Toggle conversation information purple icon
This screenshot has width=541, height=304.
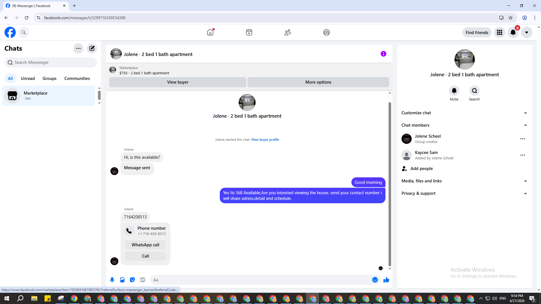[383, 54]
